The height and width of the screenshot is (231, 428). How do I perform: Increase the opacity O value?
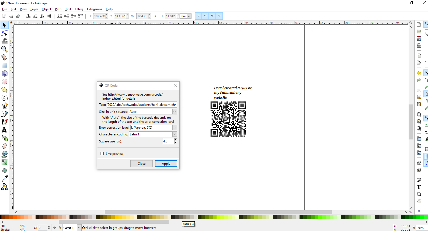pyautogui.click(x=49, y=227)
